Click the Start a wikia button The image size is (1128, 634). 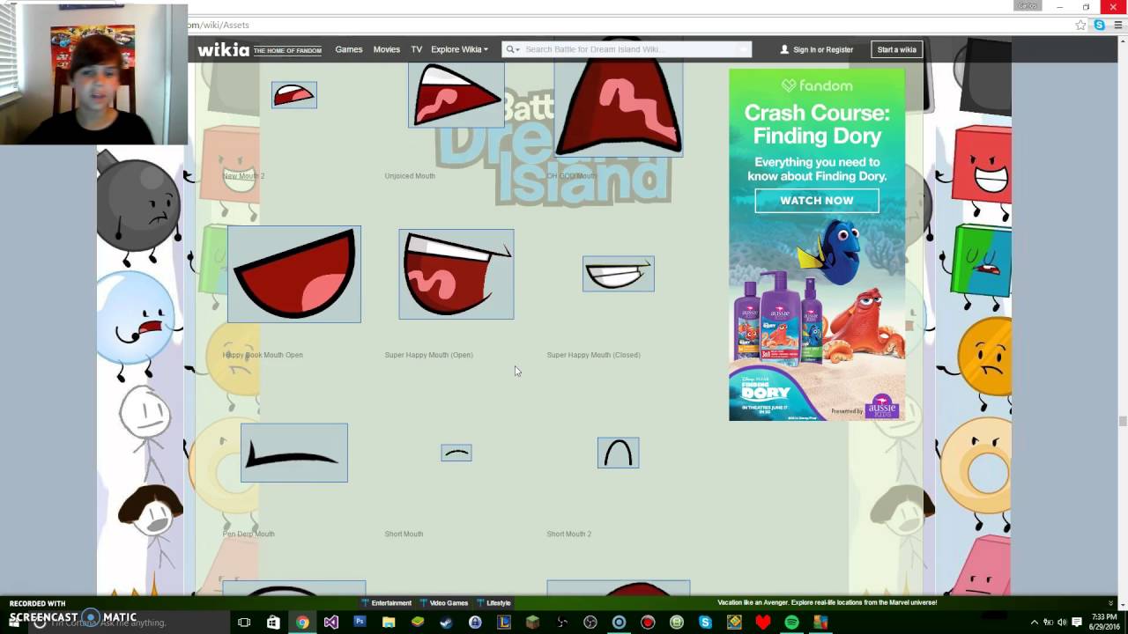point(896,50)
